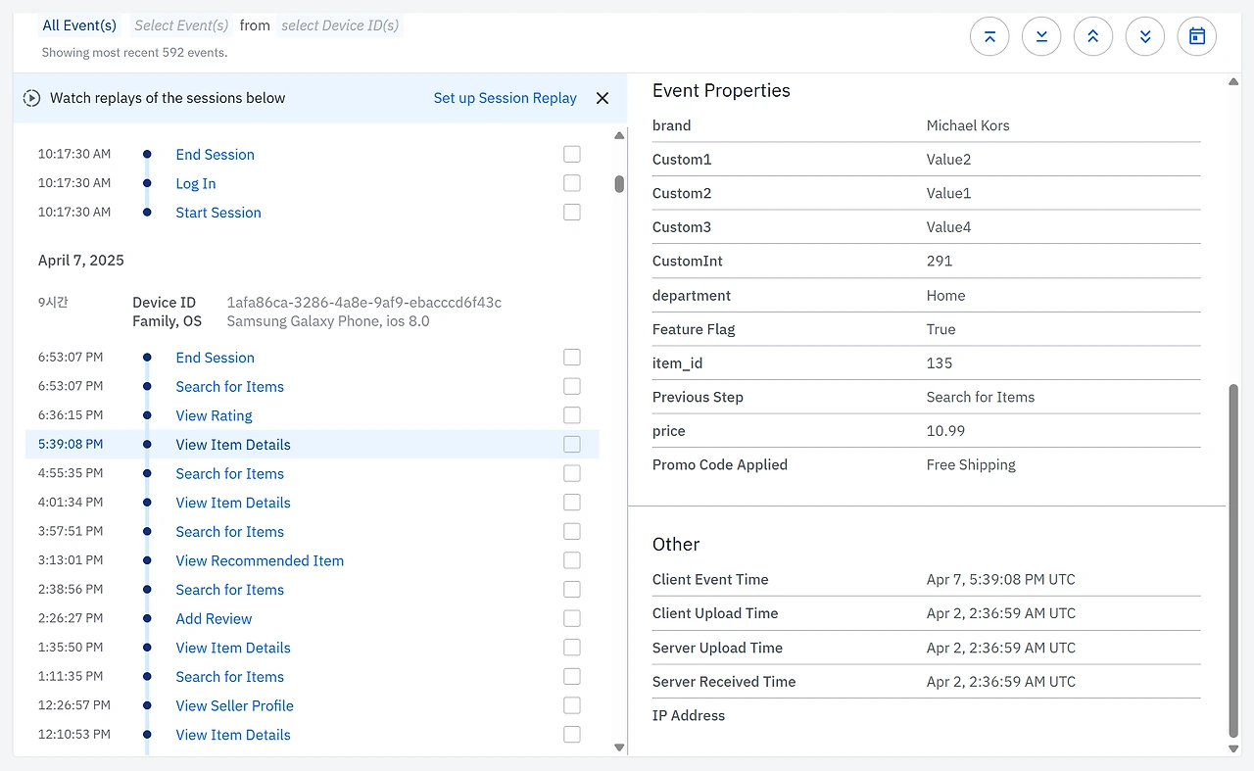
Task: Click the jump-to-bottom arrow icon
Action: tap(1041, 37)
